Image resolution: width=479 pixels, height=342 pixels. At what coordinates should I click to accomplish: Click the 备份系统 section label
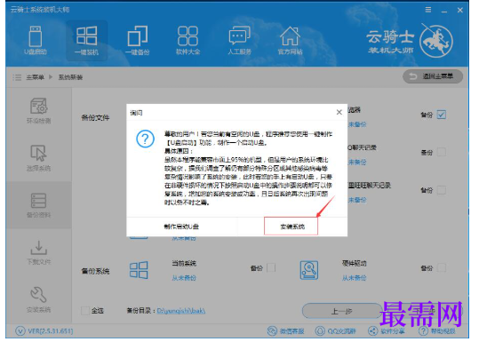(x=95, y=271)
